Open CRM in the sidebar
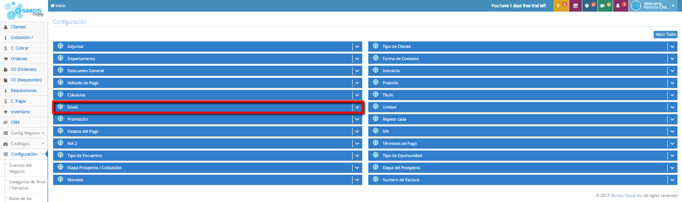This screenshot has width=682, height=202. (x=24, y=122)
